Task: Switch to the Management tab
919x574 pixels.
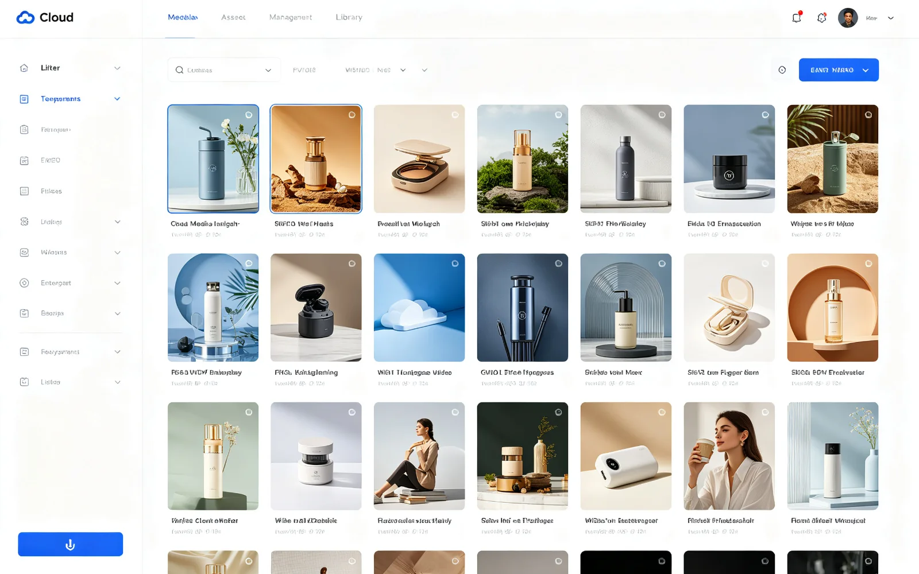Action: [291, 17]
